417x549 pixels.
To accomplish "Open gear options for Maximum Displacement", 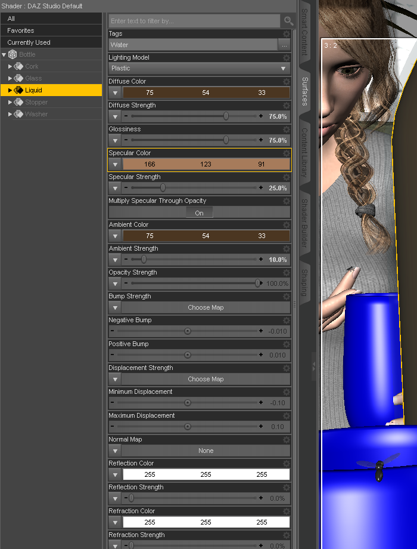I will (287, 415).
